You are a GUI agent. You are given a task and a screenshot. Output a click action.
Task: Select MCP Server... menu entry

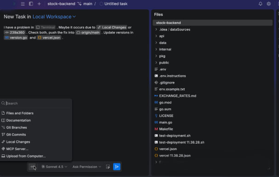coord(36,149)
